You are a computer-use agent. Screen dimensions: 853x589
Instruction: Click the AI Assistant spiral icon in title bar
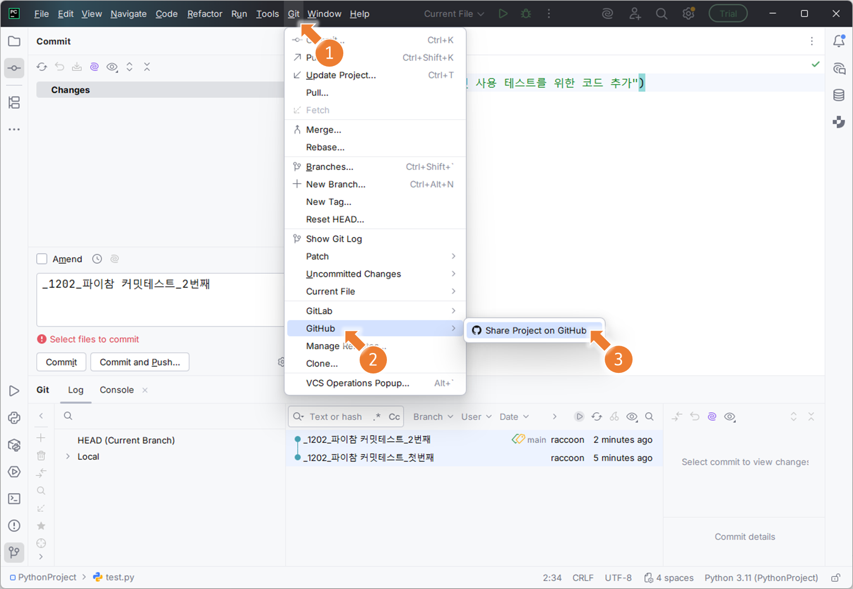607,14
